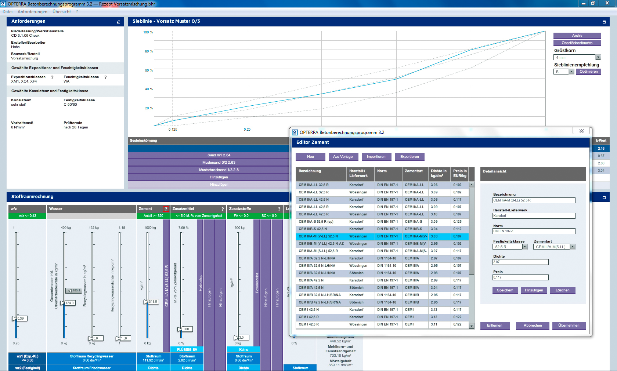The image size is (617, 371).
Task: Open the Anforderungen menu
Action: click(x=32, y=12)
